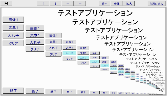Toggle the 移動/拡大 mode button
The image size is (167, 96).
[x=156, y=4]
